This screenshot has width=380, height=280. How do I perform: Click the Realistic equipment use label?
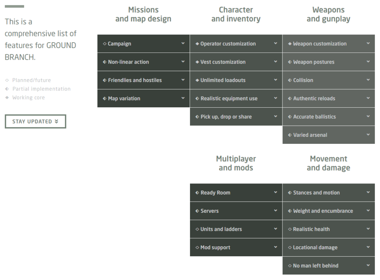pos(229,98)
